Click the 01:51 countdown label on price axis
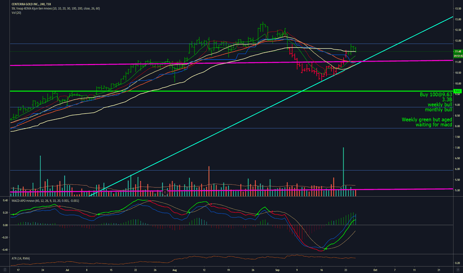This screenshot has width=463, height=273. 458,56
